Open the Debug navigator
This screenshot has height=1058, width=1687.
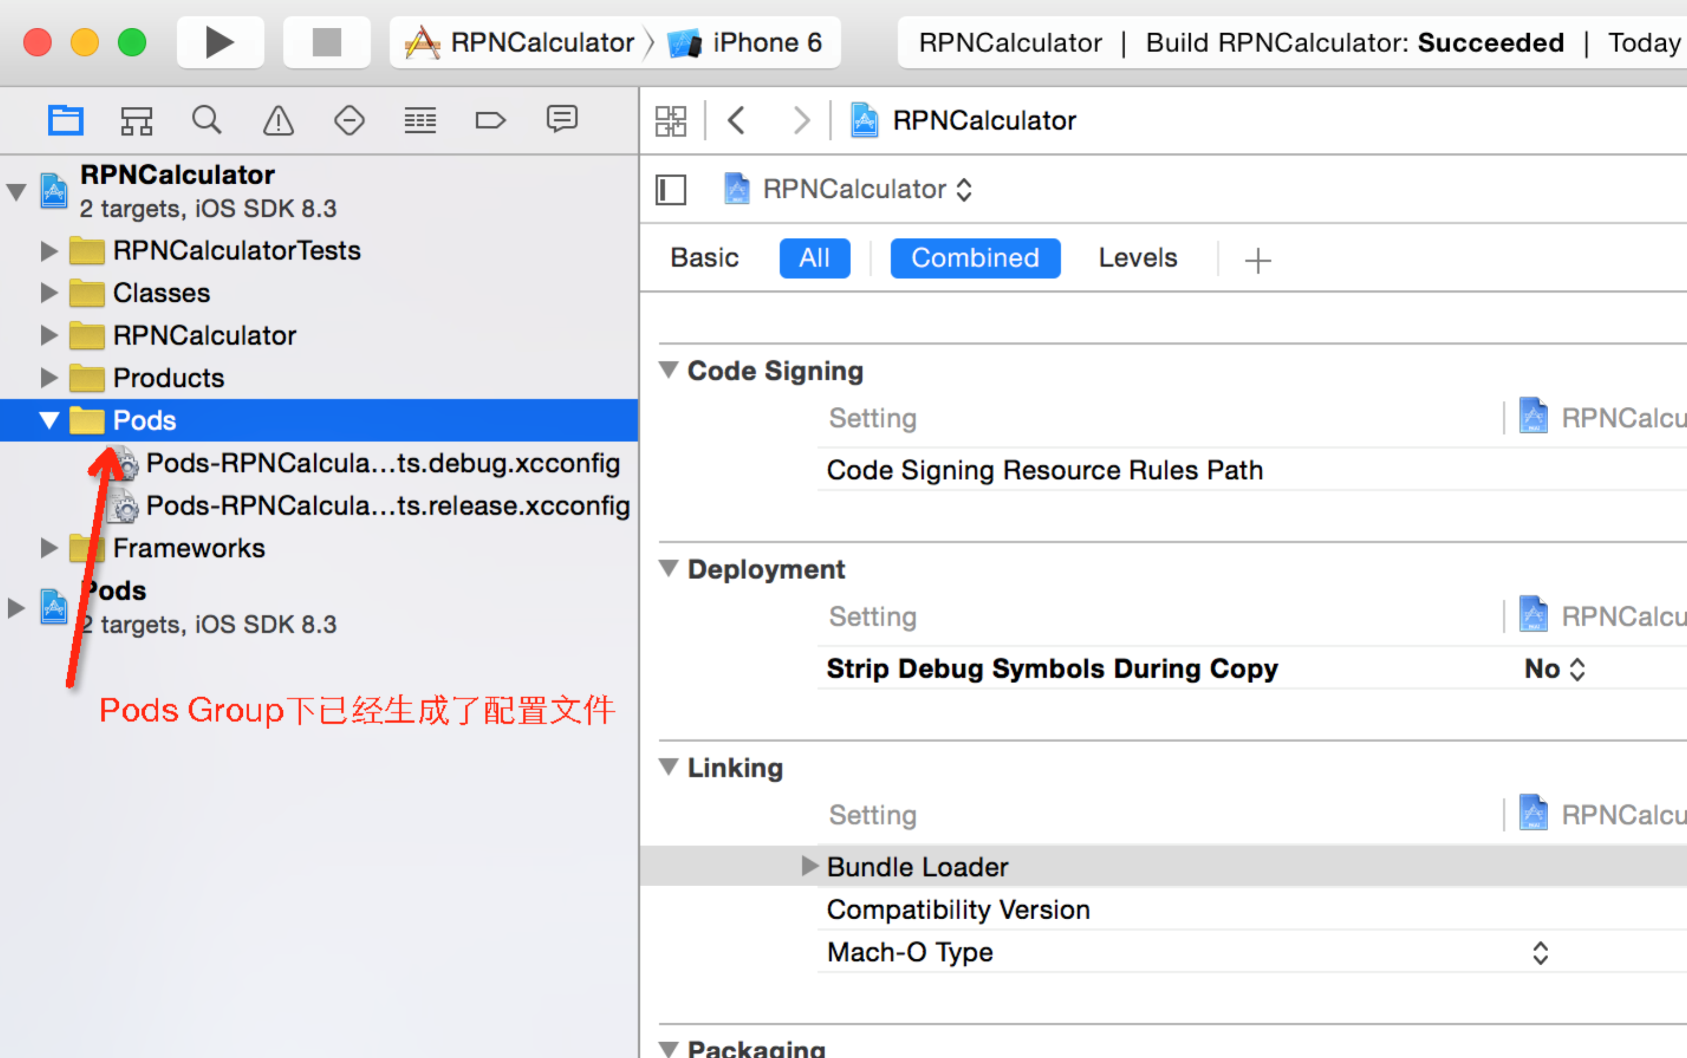pyautogui.click(x=420, y=120)
